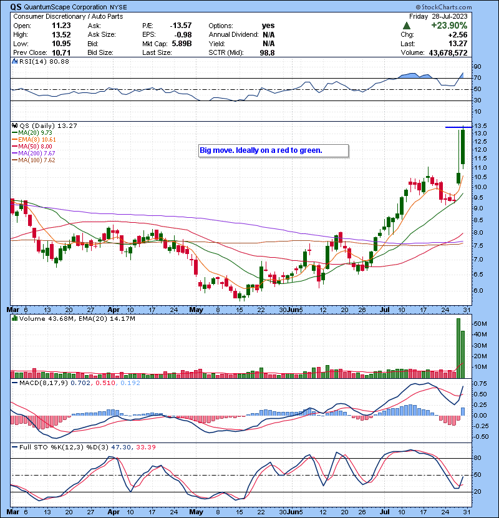Image resolution: width=499 pixels, height=518 pixels.
Task: Click the 0.75 MACD axis label
Action: pyautogui.click(x=480, y=384)
